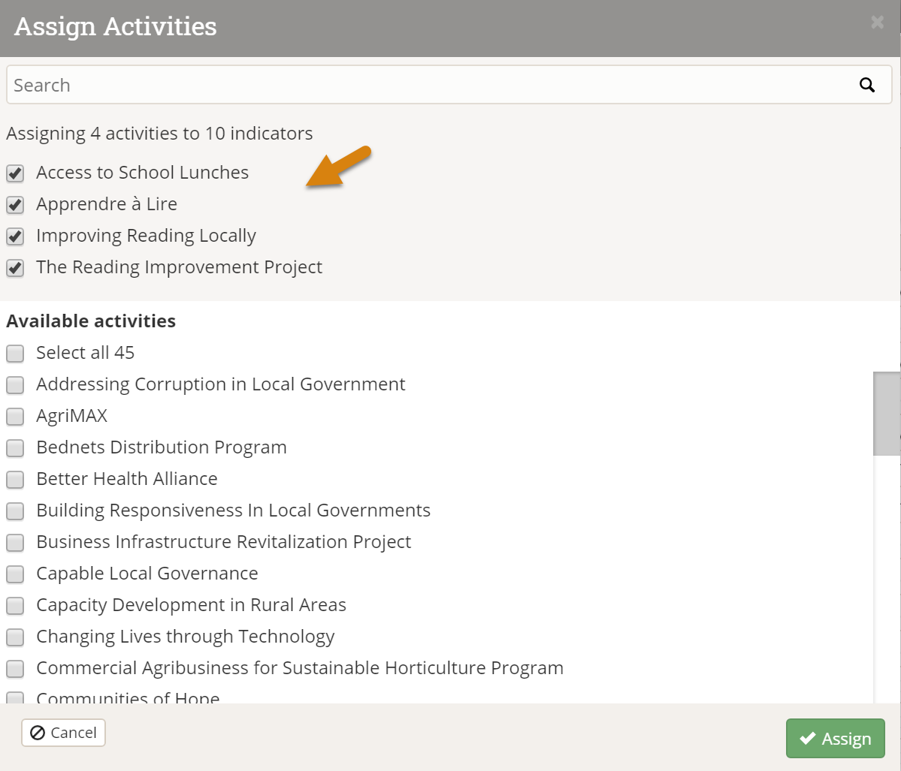The height and width of the screenshot is (771, 901).
Task: Select Capacity Development in Rural Areas
Action: [x=15, y=606]
